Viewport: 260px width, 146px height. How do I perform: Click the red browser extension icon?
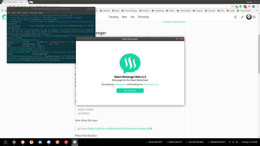[245, 6]
